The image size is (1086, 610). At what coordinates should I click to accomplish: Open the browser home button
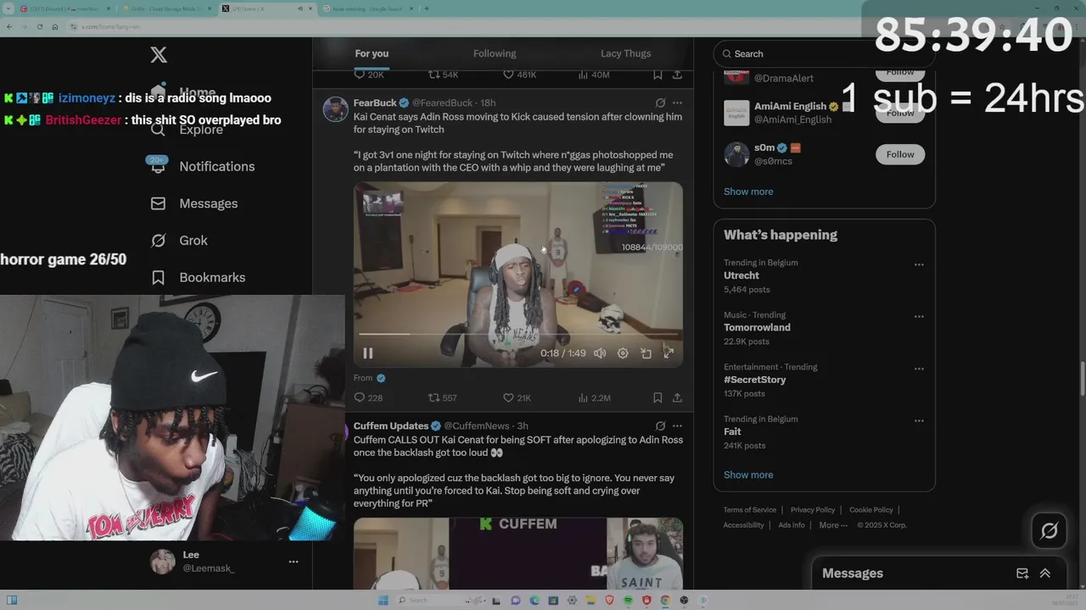coord(55,26)
